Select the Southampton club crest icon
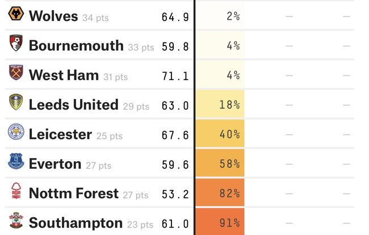The image size is (369, 235). coord(15,222)
